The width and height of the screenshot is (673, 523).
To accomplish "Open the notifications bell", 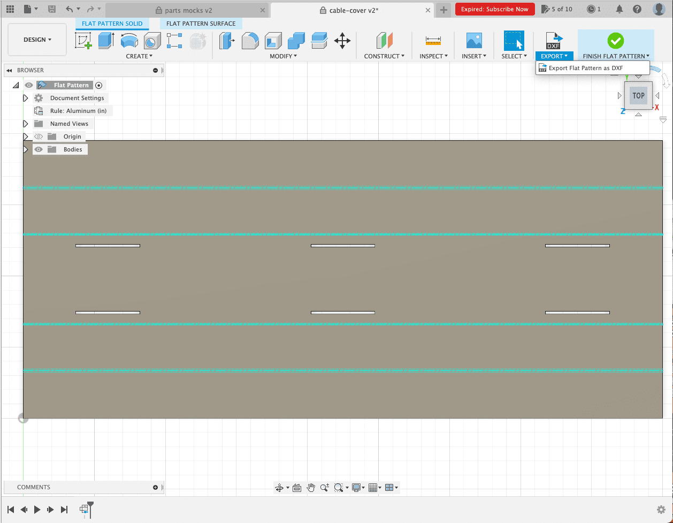I will pyautogui.click(x=620, y=9).
